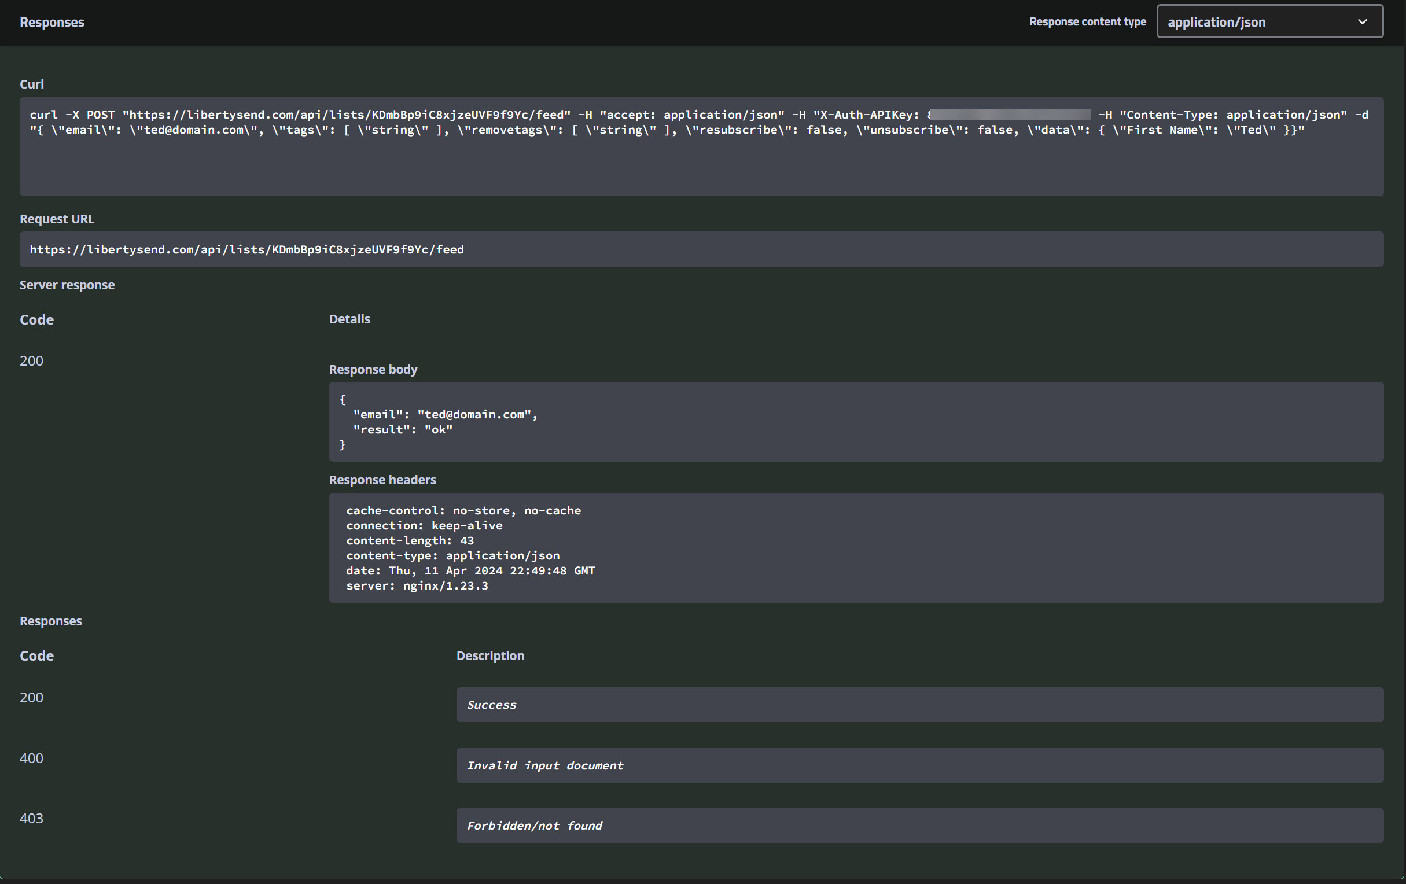Click the Forbidden/not found description
This screenshot has width=1406, height=884.
[x=919, y=826]
